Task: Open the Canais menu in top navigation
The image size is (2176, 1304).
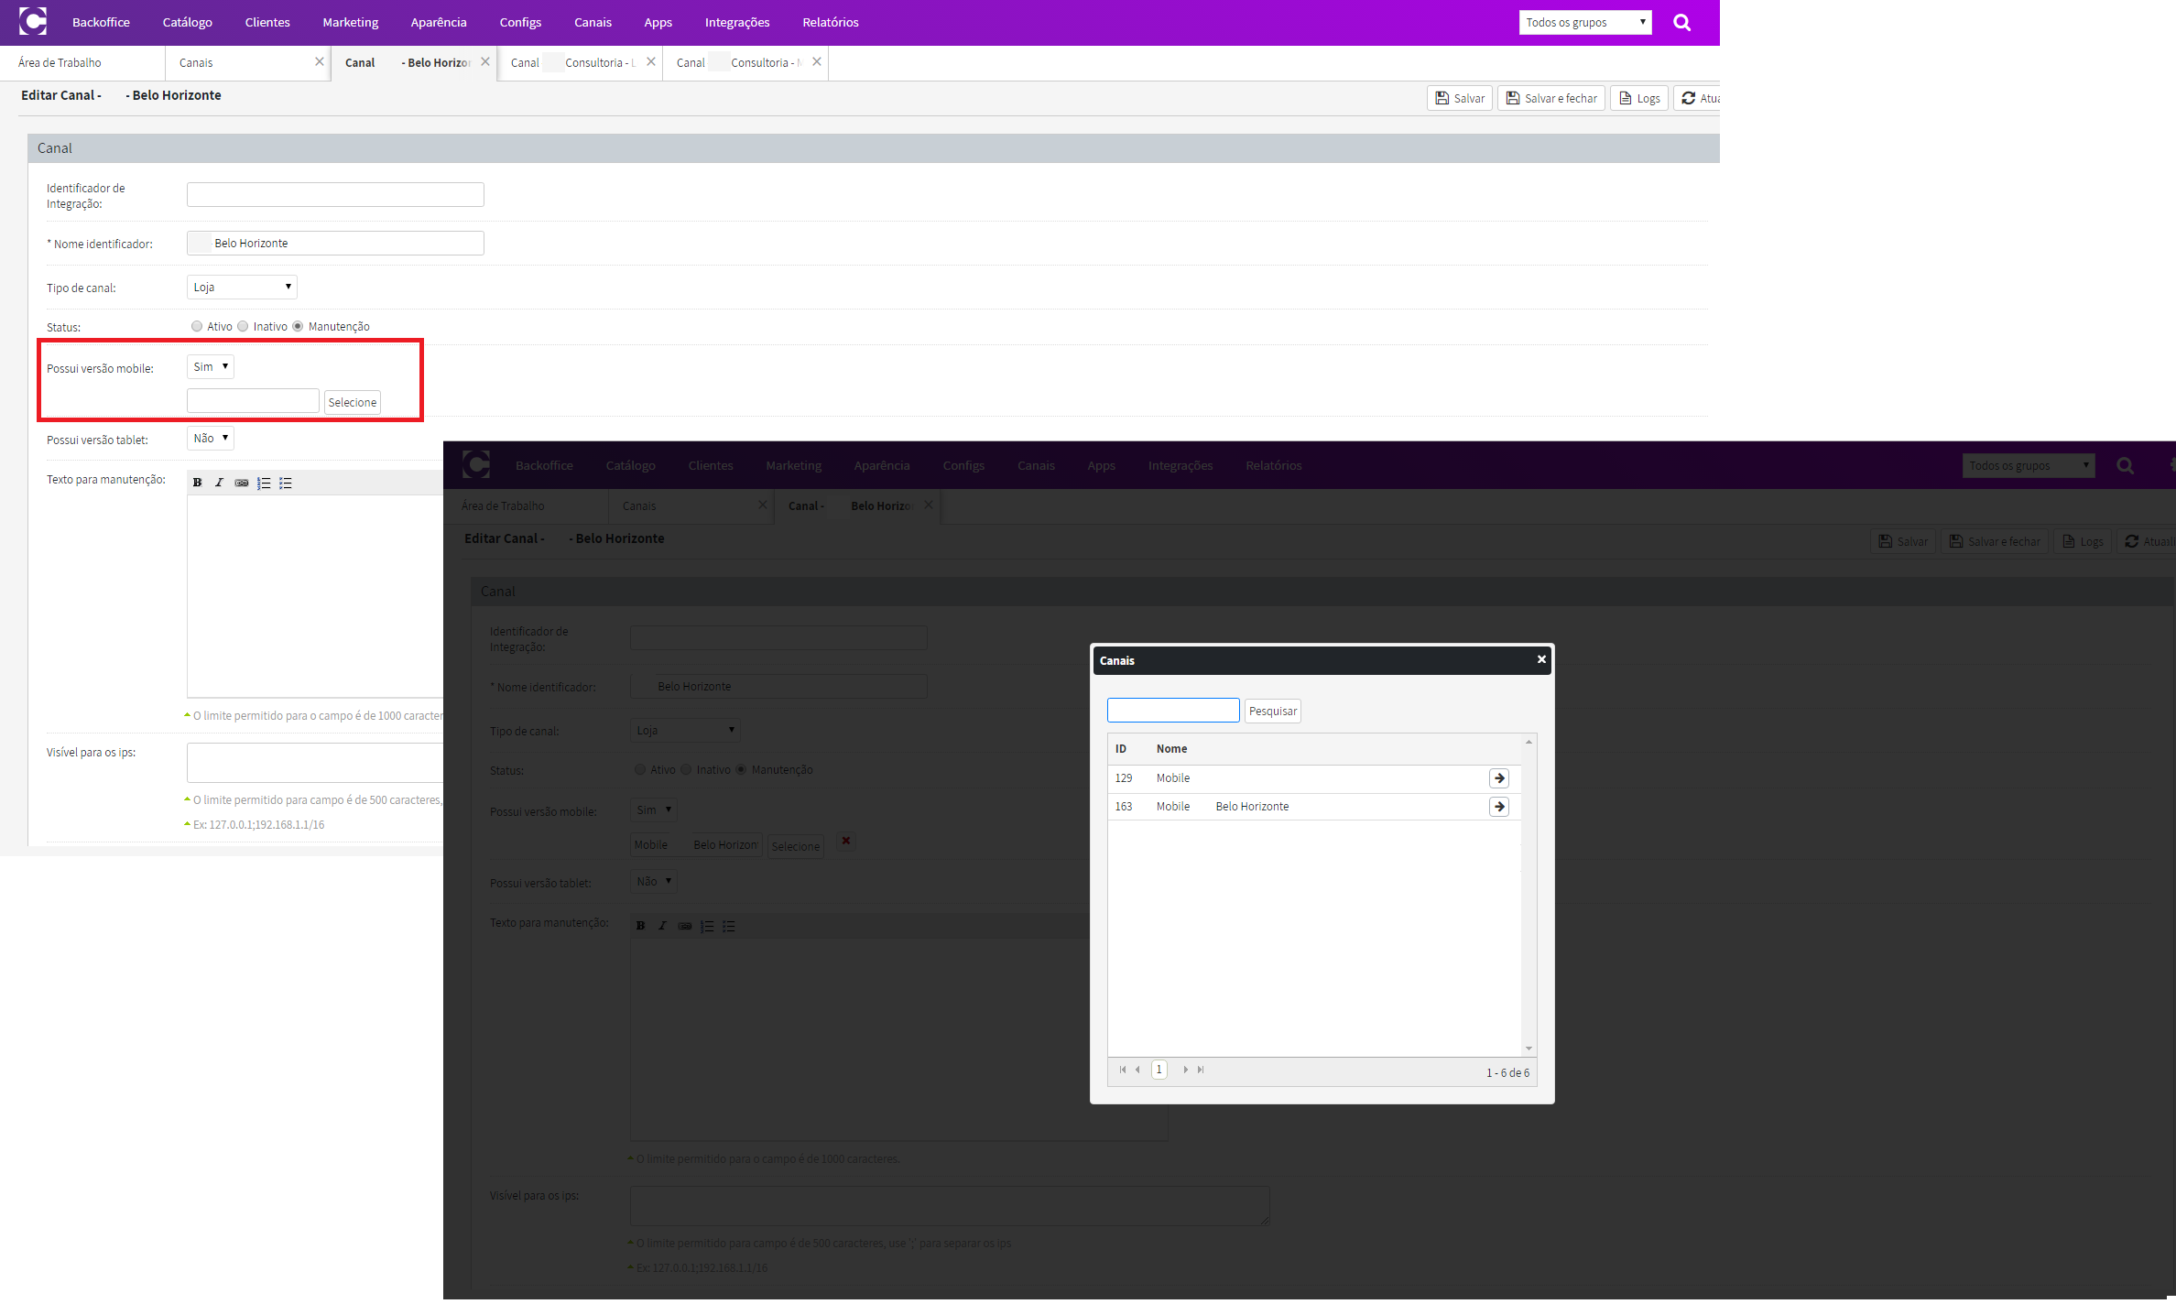Action: [593, 22]
